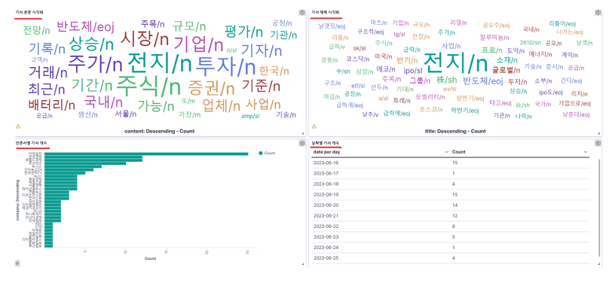The height and width of the screenshot is (286, 615).
Task: Open options gear of 날짜별 기사 개수 panel
Action: click(598, 144)
